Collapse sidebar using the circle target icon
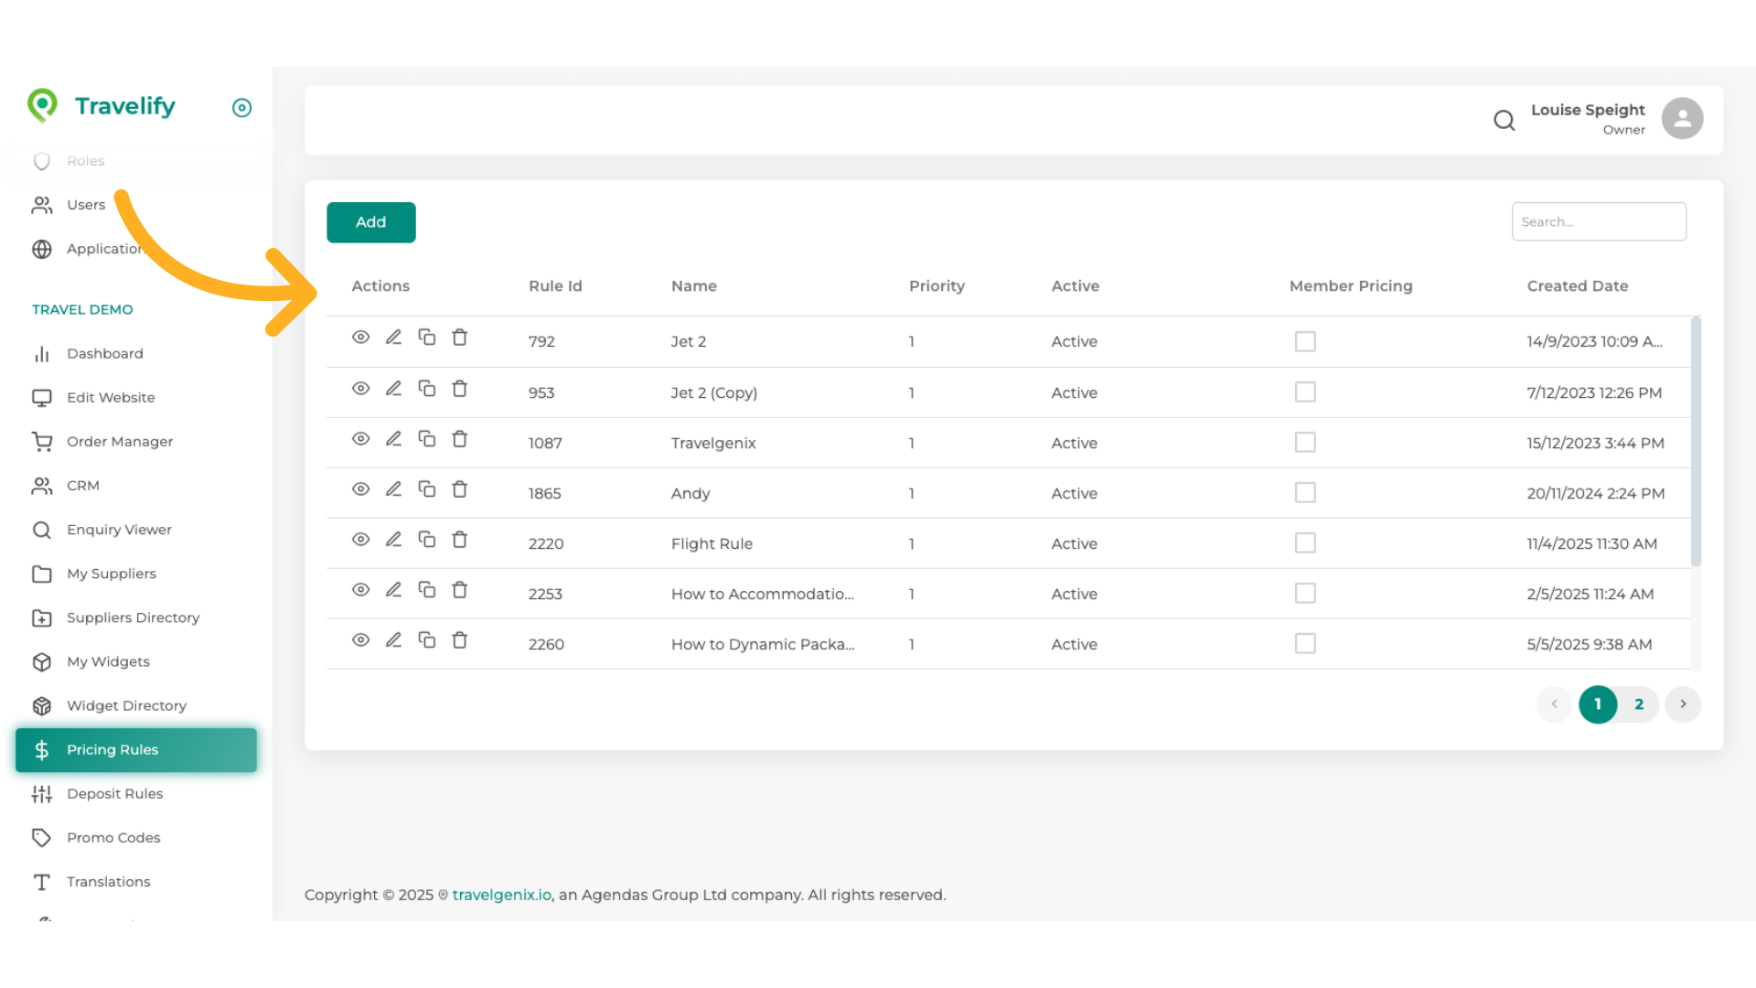 point(241,108)
